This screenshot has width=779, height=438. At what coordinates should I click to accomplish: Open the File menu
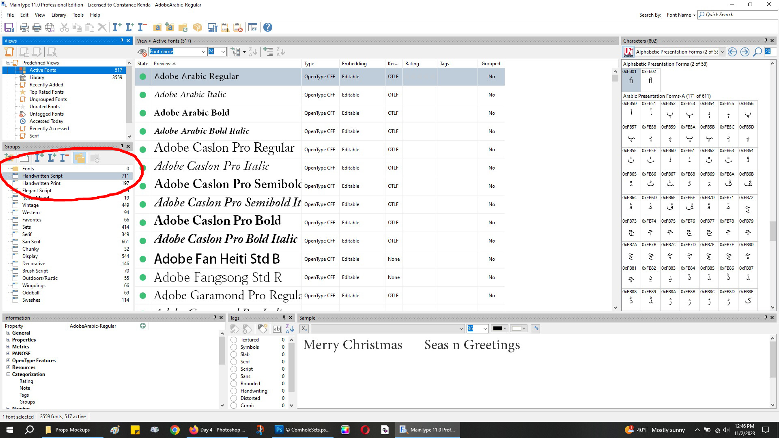coord(10,15)
